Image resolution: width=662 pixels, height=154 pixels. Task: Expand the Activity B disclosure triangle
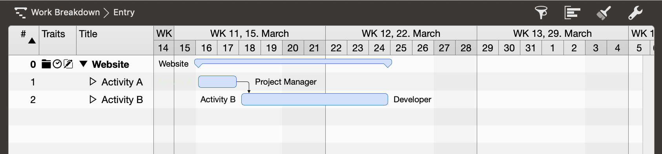click(x=93, y=99)
